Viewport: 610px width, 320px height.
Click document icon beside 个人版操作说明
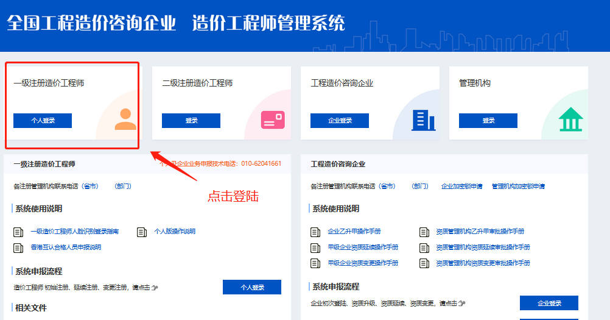click(142, 232)
